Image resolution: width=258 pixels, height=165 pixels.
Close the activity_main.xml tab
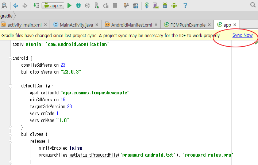pos(46,25)
